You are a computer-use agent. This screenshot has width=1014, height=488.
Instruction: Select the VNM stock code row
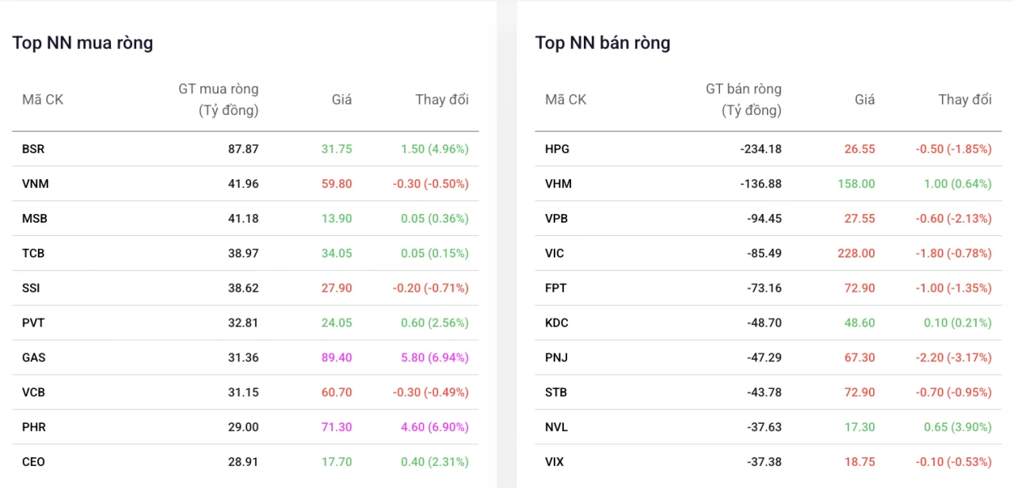246,184
